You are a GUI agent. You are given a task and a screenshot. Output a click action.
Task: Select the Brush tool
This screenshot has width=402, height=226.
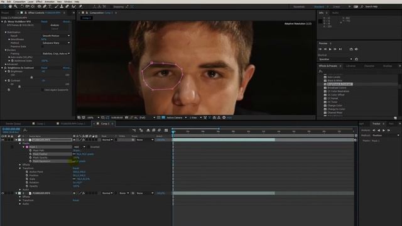click(57, 6)
